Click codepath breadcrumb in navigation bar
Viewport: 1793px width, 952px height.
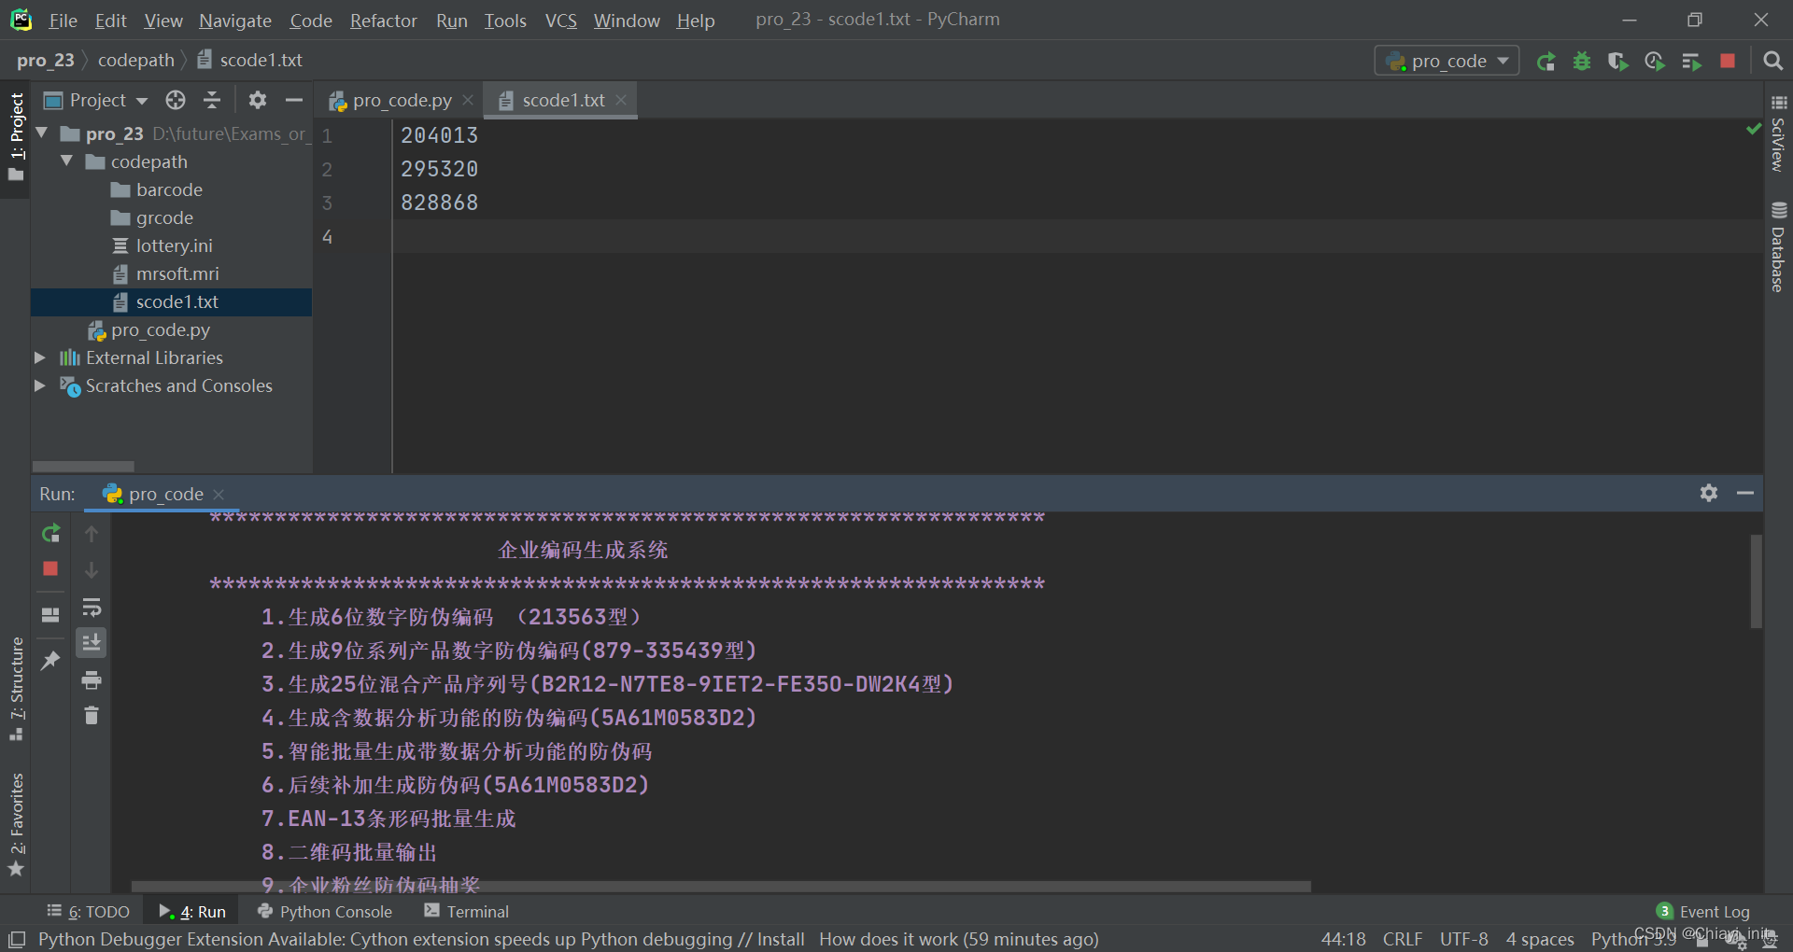[136, 60]
